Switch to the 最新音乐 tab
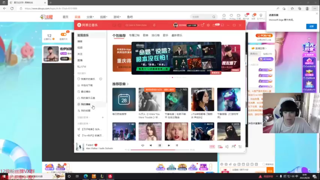The height and width of the screenshot is (180, 320). (x=177, y=35)
